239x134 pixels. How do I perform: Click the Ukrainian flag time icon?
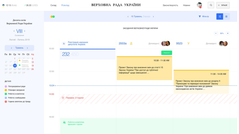3,5
